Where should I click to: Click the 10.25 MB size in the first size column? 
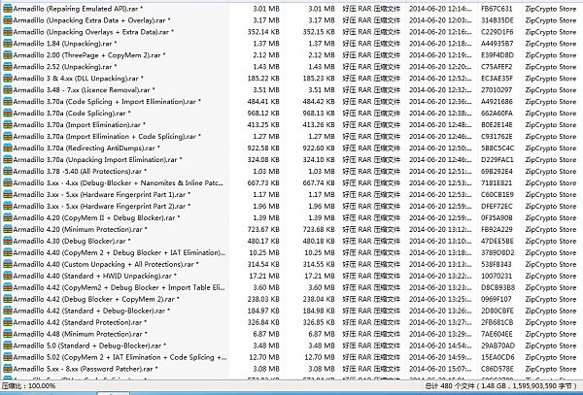264,252
